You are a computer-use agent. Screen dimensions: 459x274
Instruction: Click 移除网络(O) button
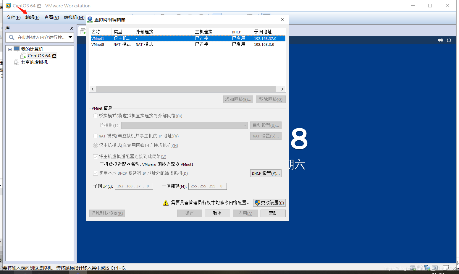[271, 99]
